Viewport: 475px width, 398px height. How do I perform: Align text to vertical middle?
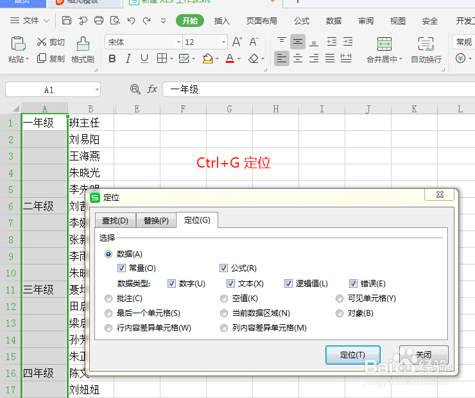[x=298, y=42]
